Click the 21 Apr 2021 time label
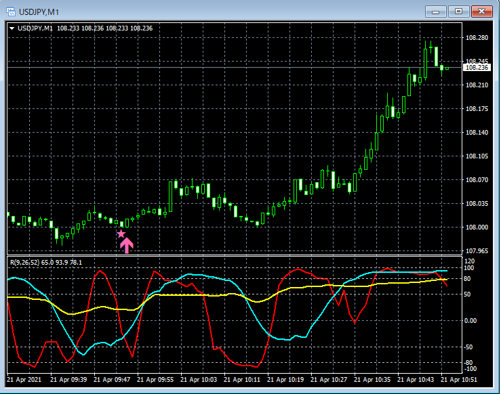The width and height of the screenshot is (501, 394). tap(24, 380)
